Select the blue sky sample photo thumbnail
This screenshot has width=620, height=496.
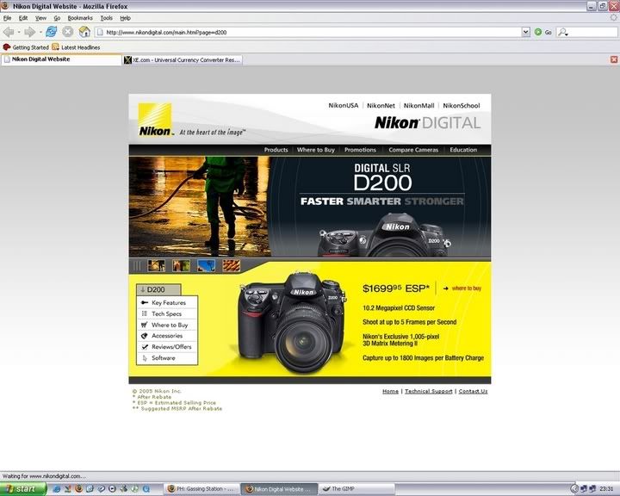pyautogui.click(x=206, y=265)
